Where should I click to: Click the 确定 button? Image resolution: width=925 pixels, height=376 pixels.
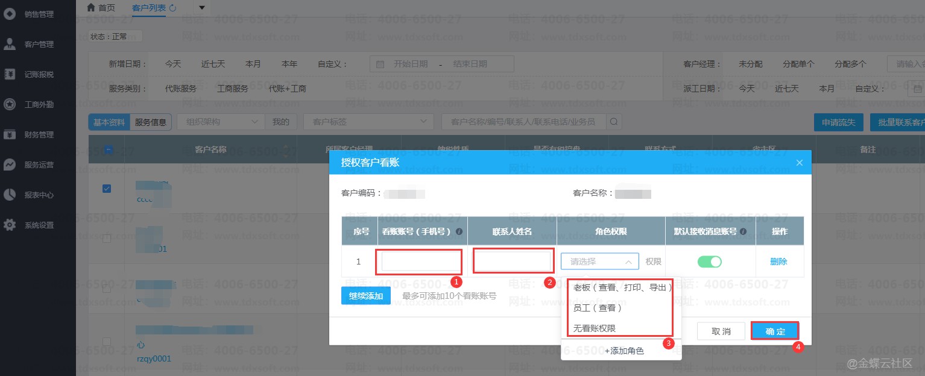[775, 331]
